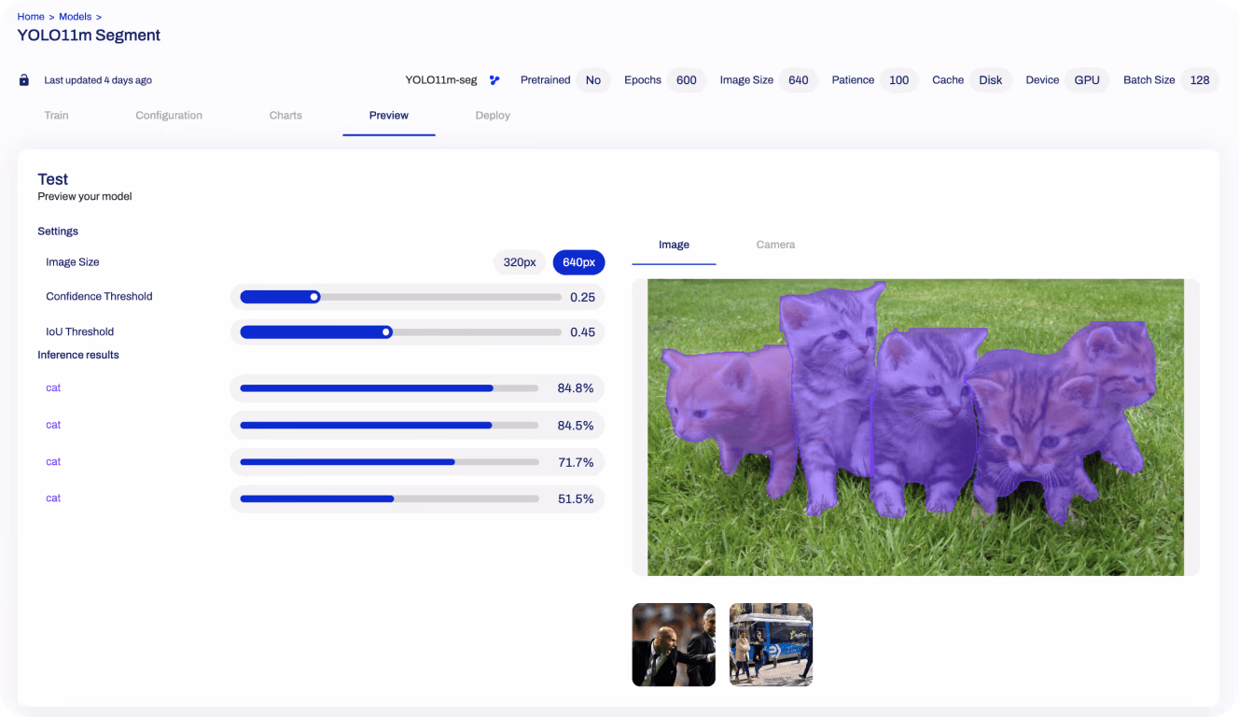This screenshot has width=1239, height=717.
Task: Click the Confidence Threshold value 0.25
Action: (582, 297)
